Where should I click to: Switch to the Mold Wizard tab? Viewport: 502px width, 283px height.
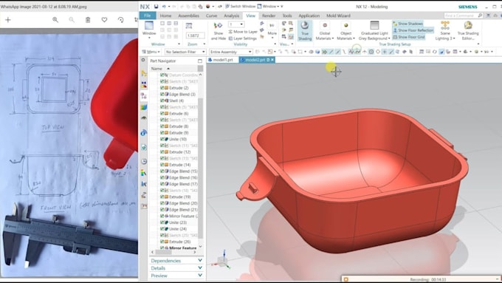(338, 16)
